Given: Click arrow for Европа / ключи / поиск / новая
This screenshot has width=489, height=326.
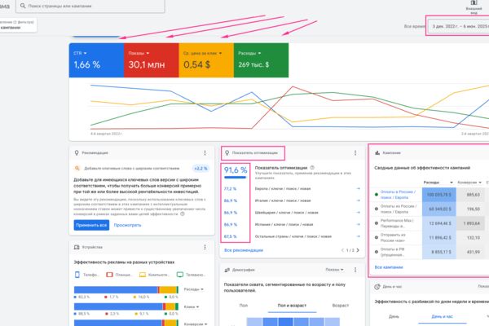Looking at the screenshot, I should coord(358,188).
